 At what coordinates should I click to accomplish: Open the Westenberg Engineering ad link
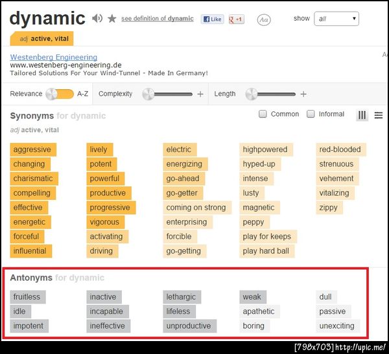[x=54, y=57]
